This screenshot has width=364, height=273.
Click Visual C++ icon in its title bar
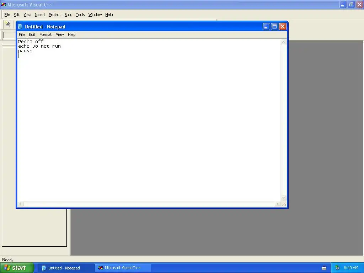(3, 4)
